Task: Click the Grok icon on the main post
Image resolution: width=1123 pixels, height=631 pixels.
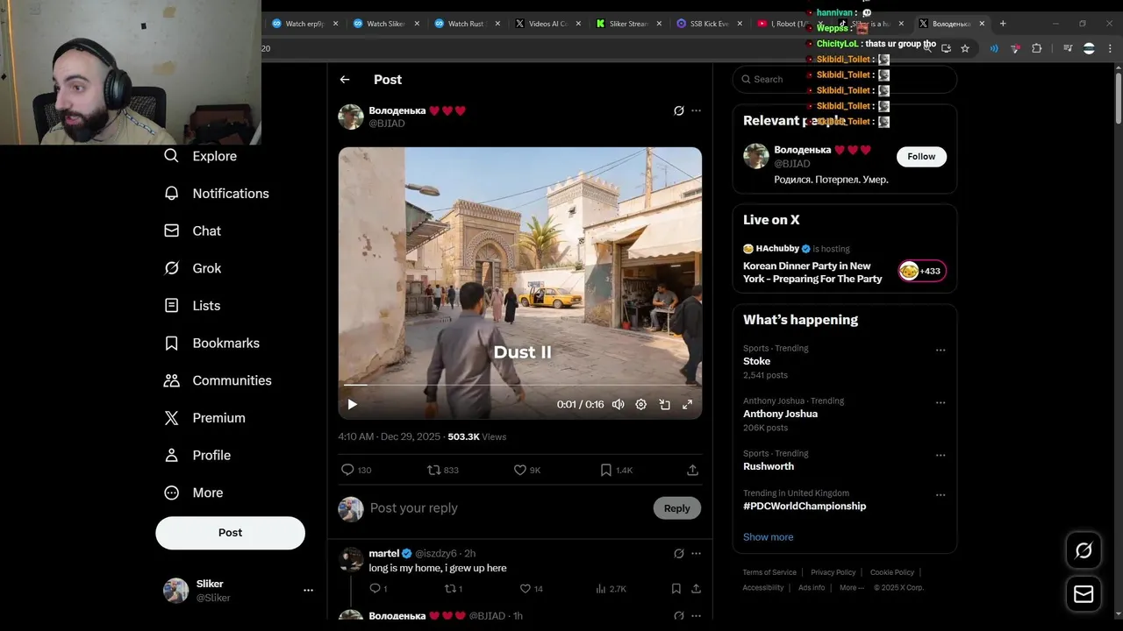Action: coord(678,110)
